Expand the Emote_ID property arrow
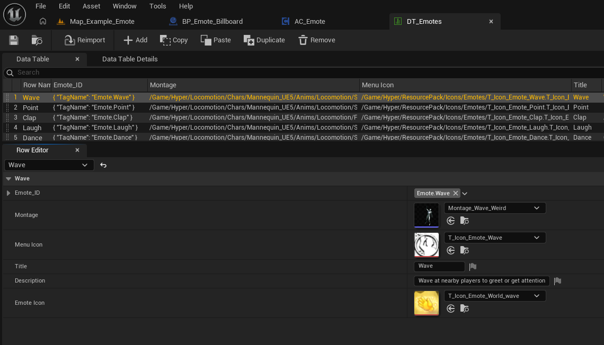Screen dimensions: 604x345 pyautogui.click(x=8, y=193)
